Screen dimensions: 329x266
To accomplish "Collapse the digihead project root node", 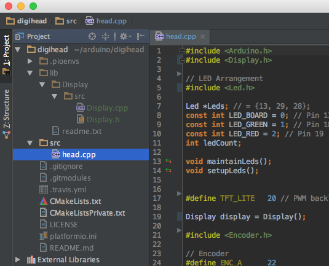I will coord(18,50).
